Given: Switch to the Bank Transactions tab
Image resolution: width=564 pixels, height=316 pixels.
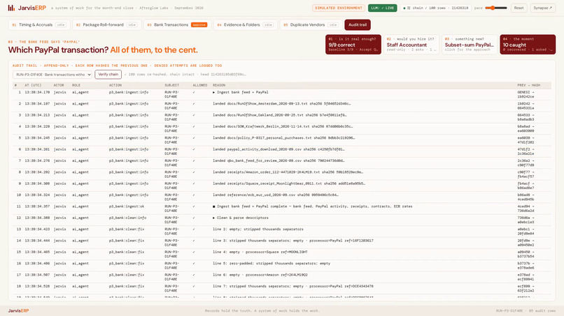Looking at the screenshot, I should tap(177, 24).
